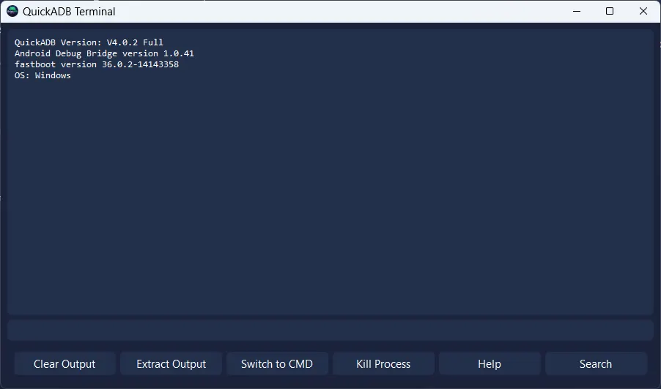The height and width of the screenshot is (389, 661).
Task: Clear the terminal output
Action: (64, 364)
